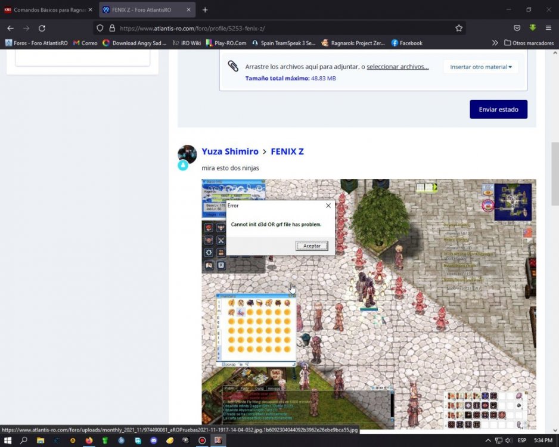Image resolution: width=559 pixels, height=447 pixels.
Task: Click the back navigation arrow
Action: click(10, 27)
